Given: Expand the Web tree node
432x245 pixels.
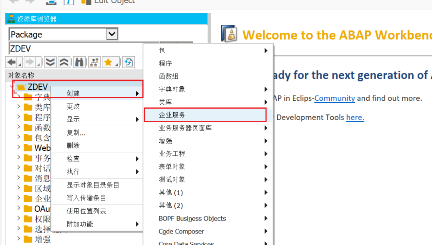Looking at the screenshot, I should coord(18,147).
